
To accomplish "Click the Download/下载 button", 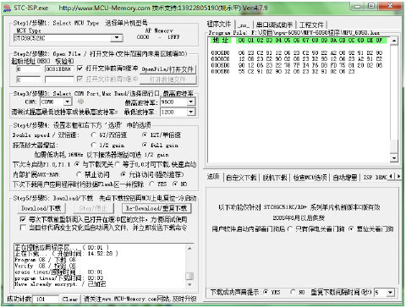I will click(x=41, y=208).
